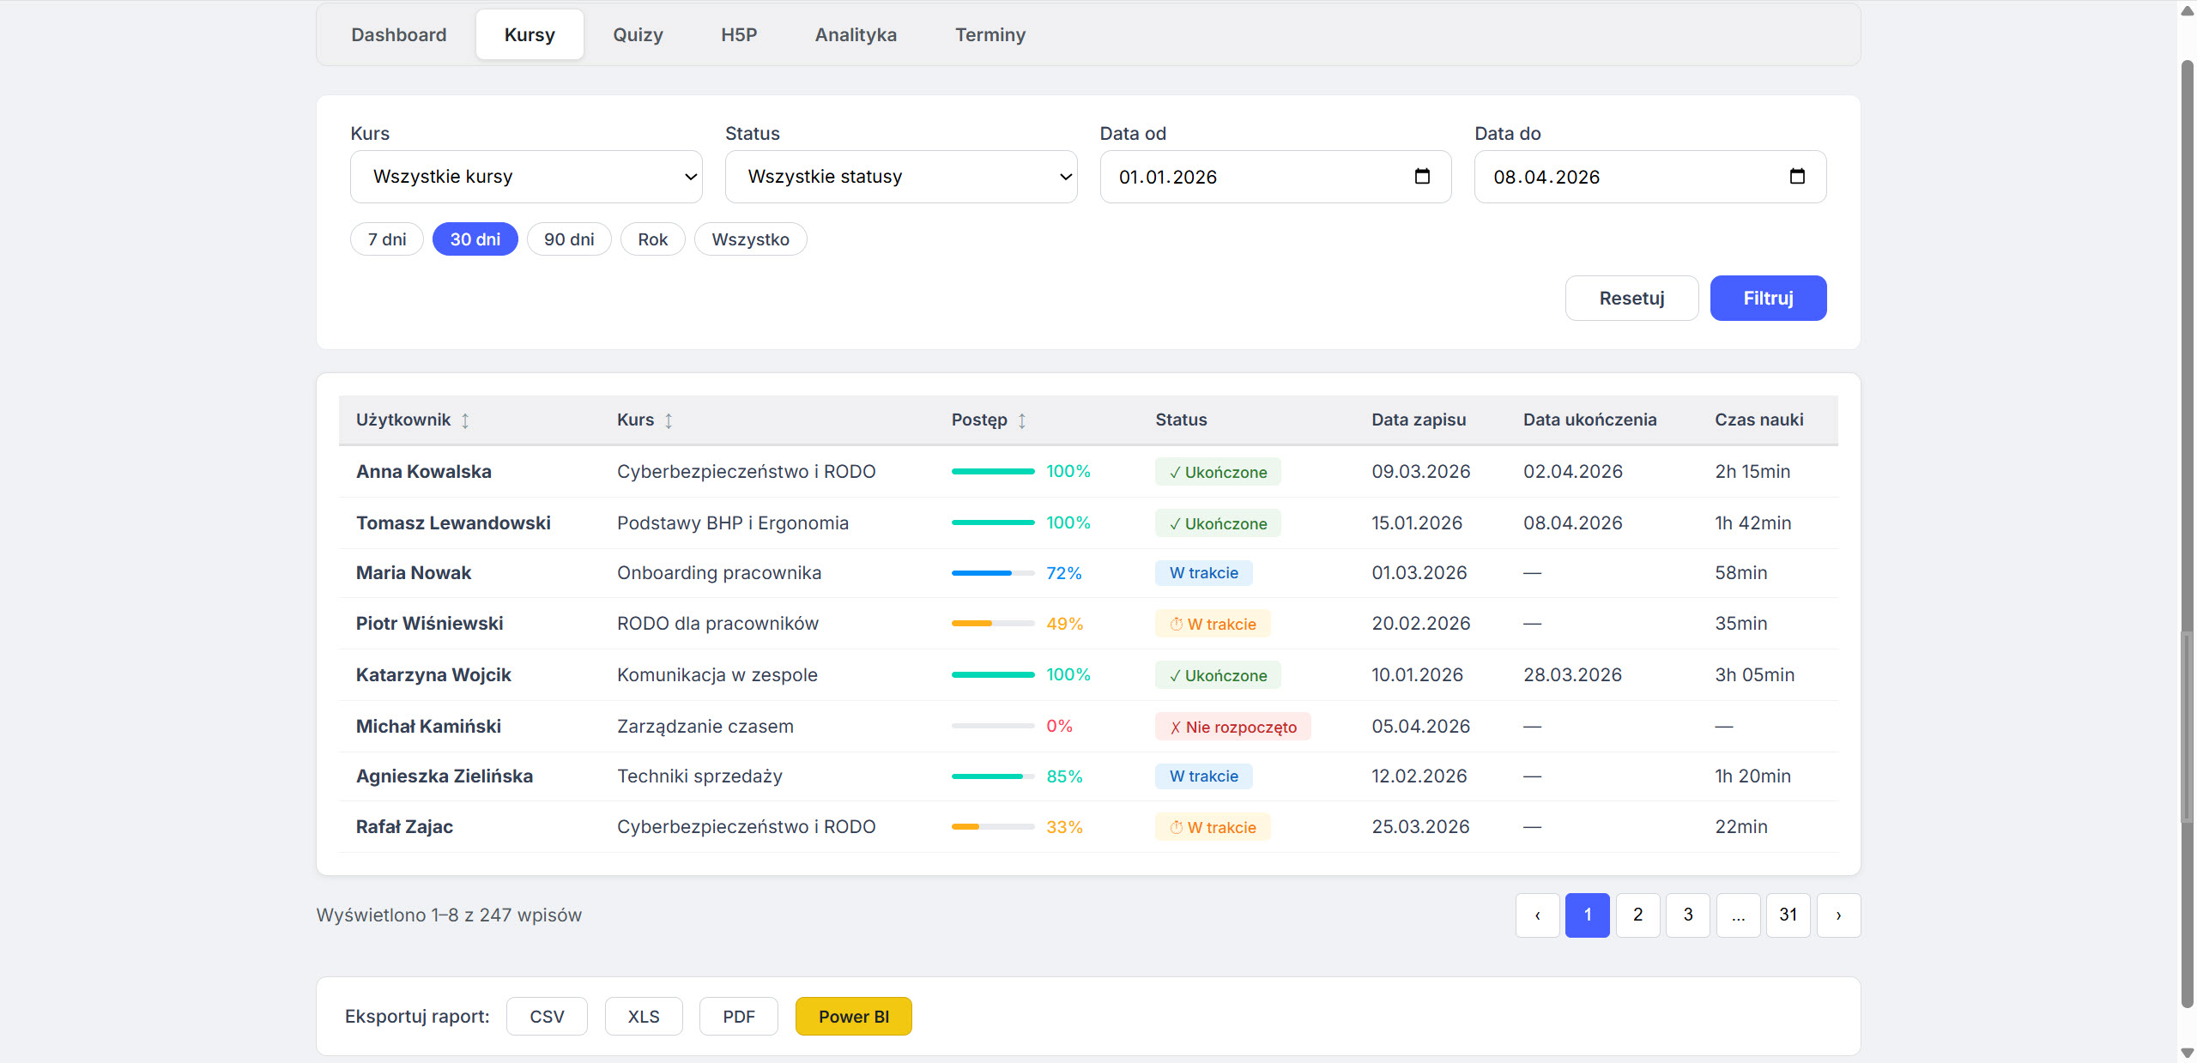Screen dimensions: 2197x1063
Task: Sort table by Postęp column arrow
Action: (x=1022, y=420)
